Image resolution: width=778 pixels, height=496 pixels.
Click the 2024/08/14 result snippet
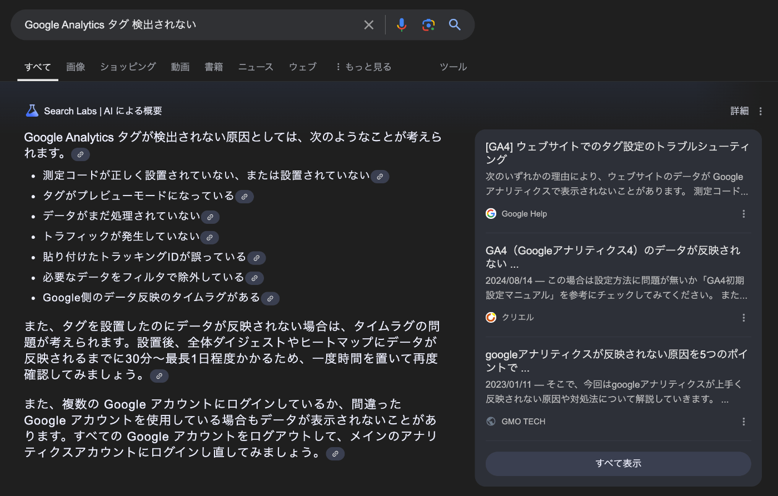[616, 288]
